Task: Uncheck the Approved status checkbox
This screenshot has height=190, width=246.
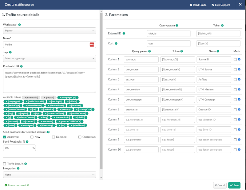Action: [5, 137]
